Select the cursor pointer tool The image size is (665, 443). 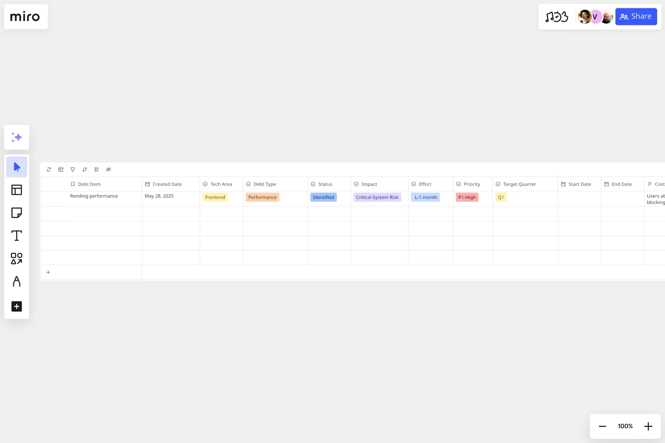pyautogui.click(x=17, y=167)
